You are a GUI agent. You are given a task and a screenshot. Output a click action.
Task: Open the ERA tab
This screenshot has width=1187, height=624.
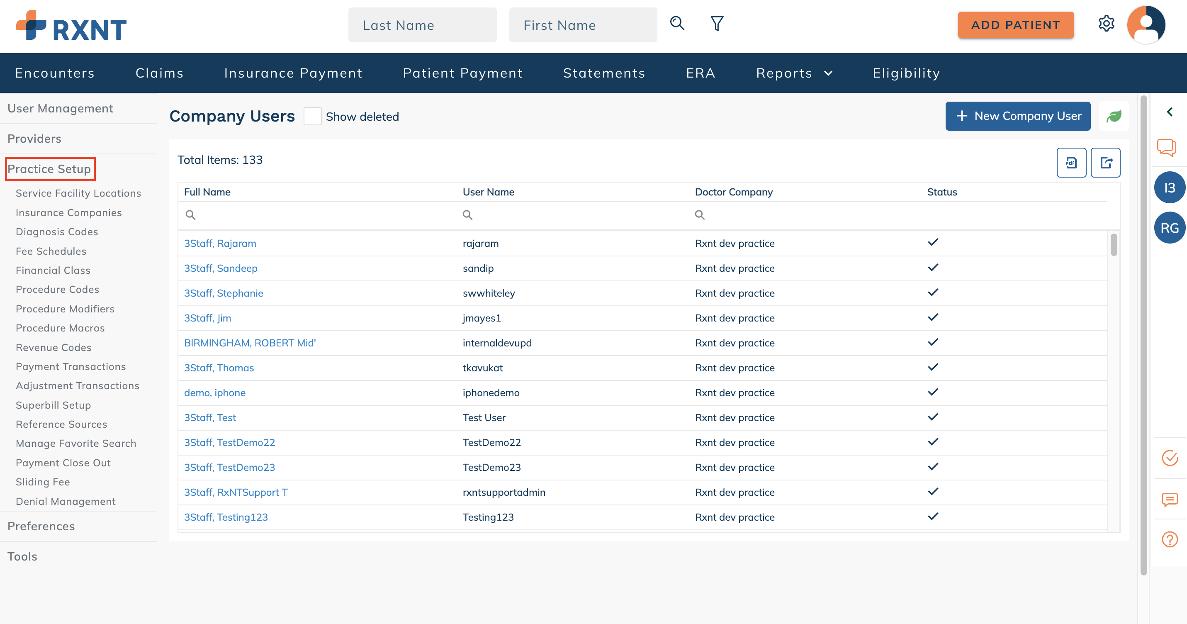point(701,73)
